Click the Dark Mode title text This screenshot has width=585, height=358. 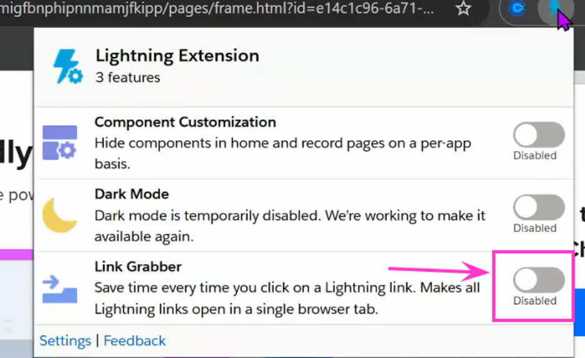(132, 194)
